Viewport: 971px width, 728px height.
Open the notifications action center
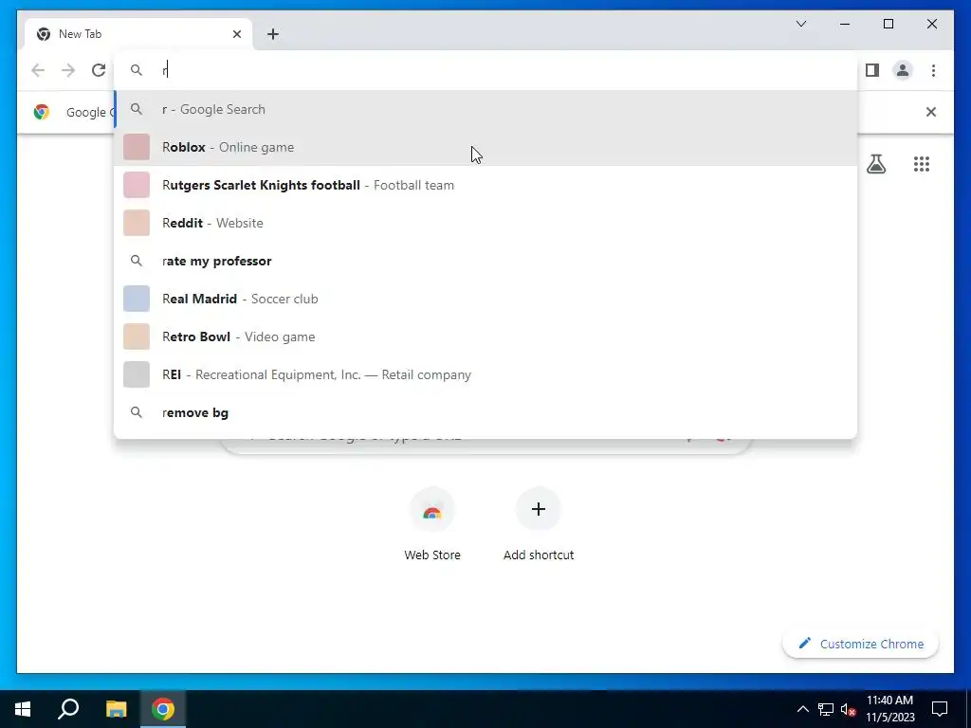[940, 709]
